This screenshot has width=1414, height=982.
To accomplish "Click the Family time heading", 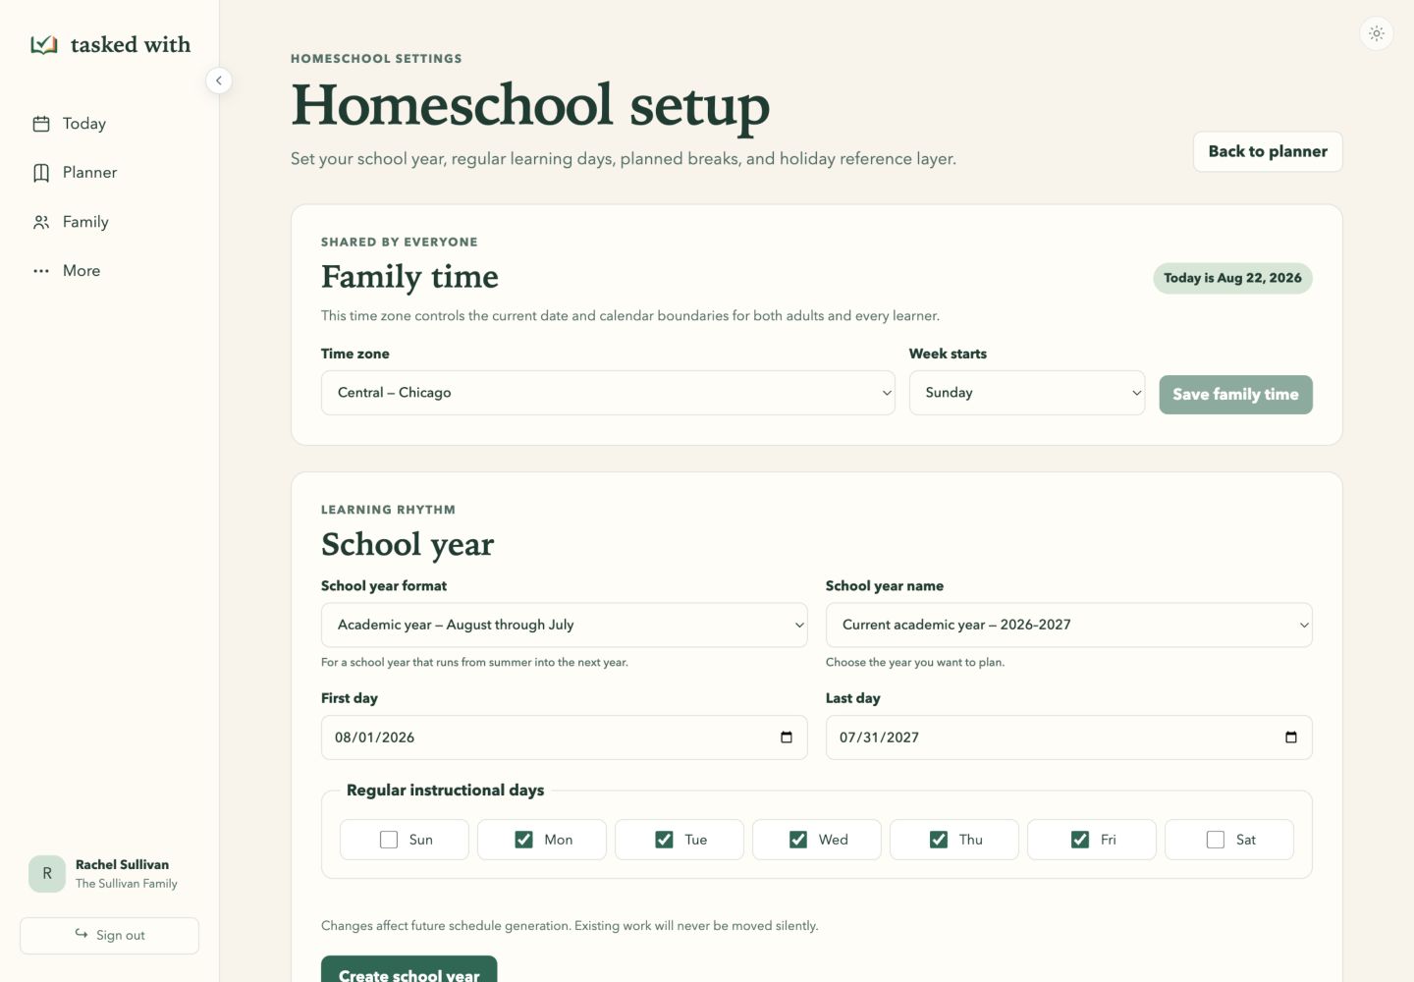I will (x=409, y=277).
